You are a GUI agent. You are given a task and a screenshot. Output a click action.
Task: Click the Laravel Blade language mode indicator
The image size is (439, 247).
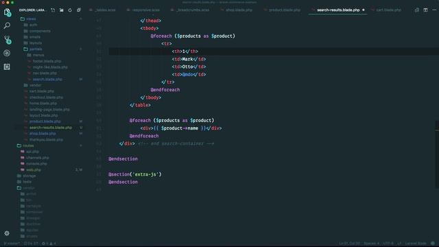click(x=416, y=244)
